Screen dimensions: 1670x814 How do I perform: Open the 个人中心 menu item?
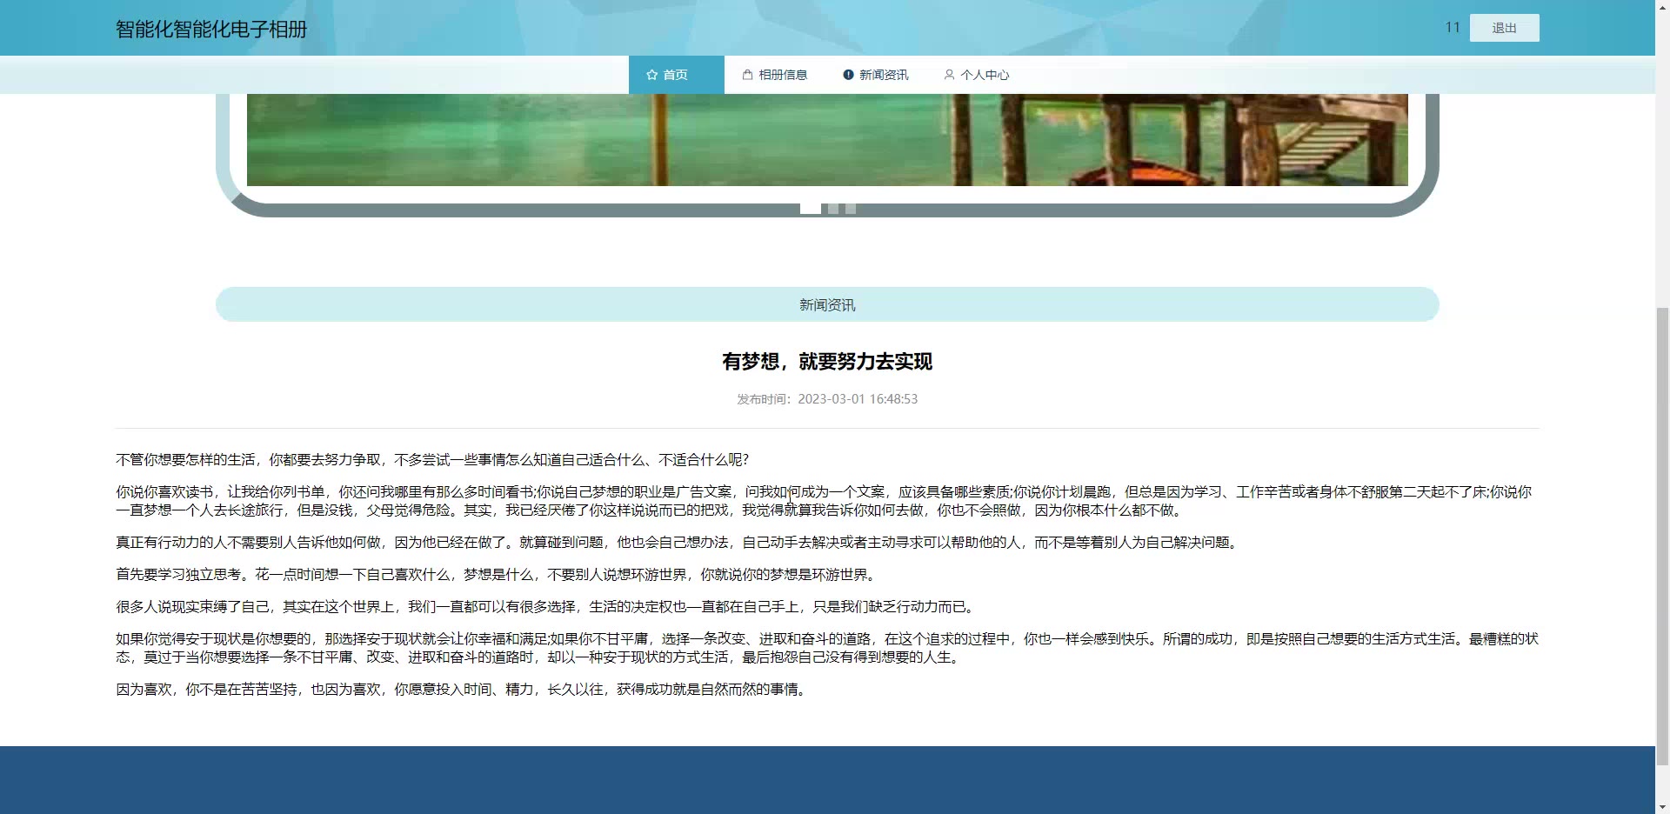point(976,75)
